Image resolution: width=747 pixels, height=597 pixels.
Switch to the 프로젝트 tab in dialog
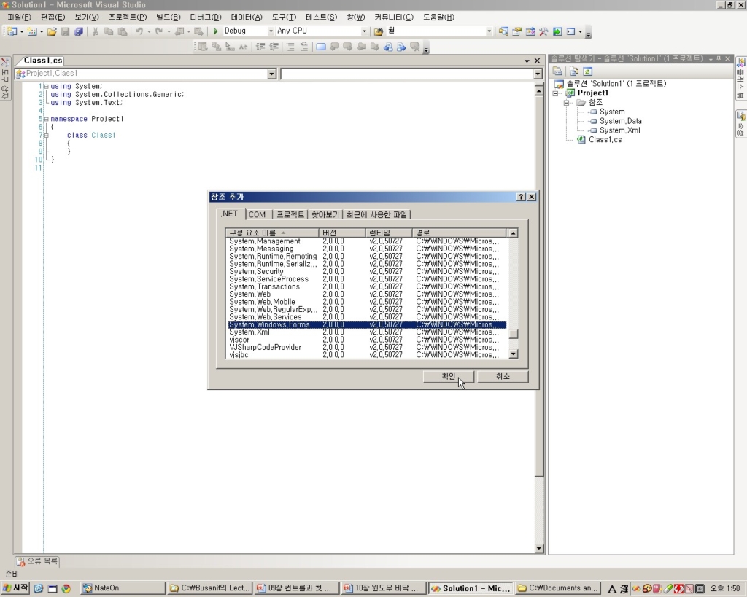(290, 215)
